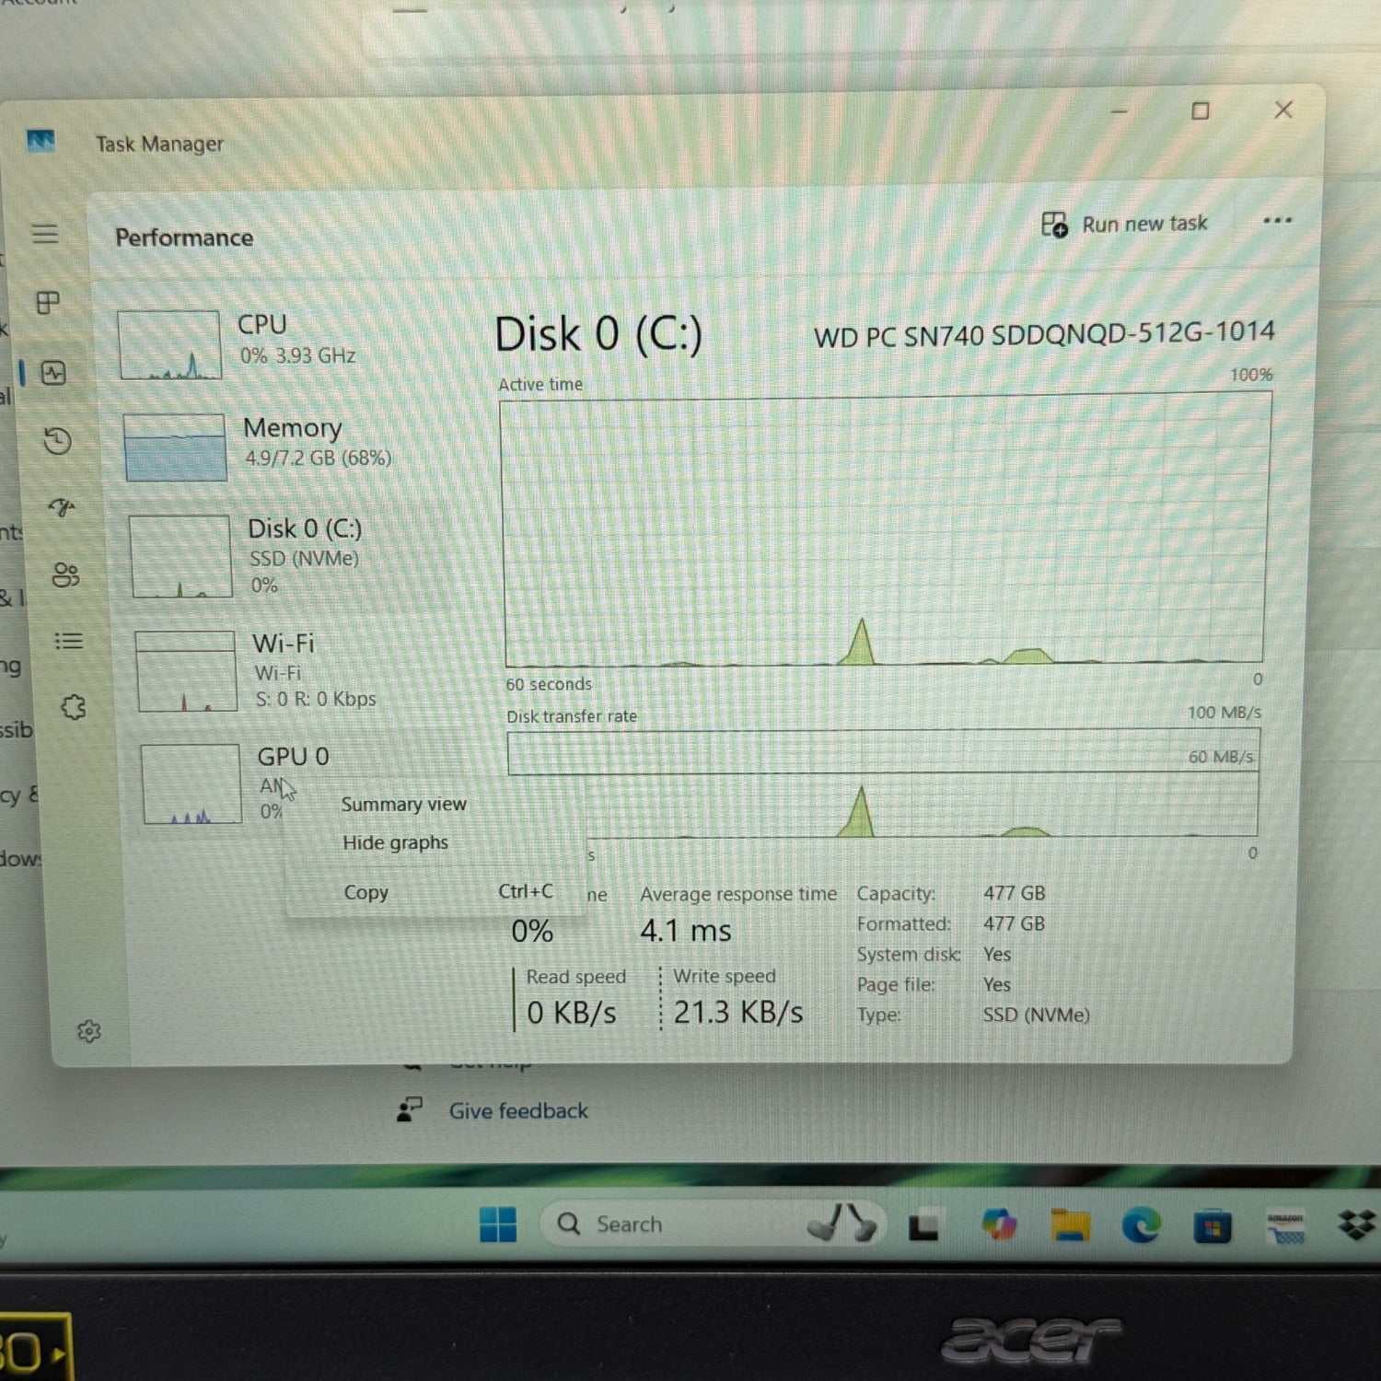1381x1381 pixels.
Task: Click the Give feedback link
Action: coord(517,1111)
